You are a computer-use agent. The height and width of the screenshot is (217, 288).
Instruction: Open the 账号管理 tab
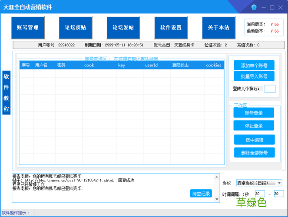28,28
